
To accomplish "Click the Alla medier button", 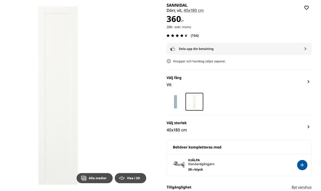I will [x=97, y=178].
